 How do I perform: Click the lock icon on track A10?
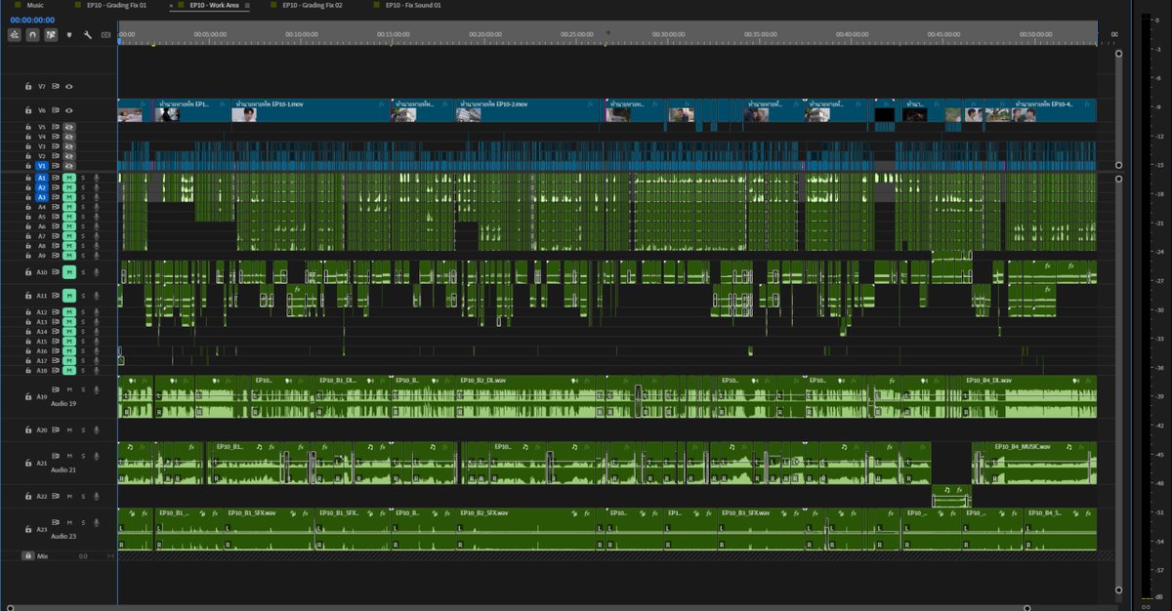click(x=28, y=271)
